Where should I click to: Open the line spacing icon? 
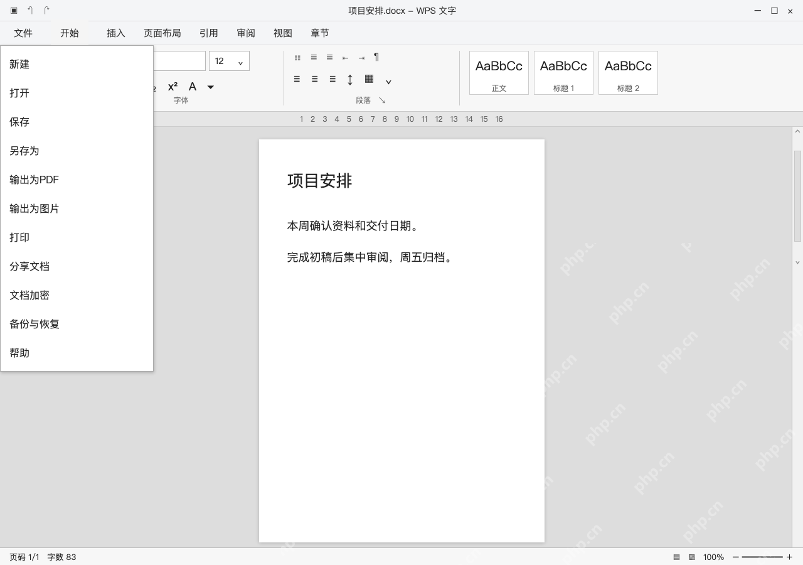(350, 79)
